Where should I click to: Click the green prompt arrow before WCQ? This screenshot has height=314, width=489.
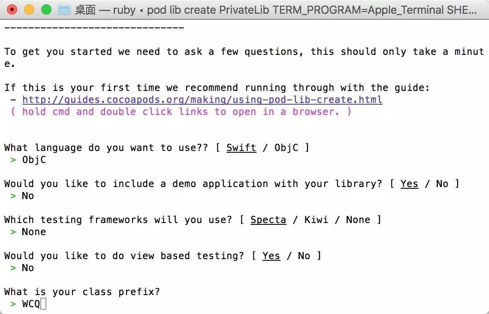pyautogui.click(x=13, y=304)
